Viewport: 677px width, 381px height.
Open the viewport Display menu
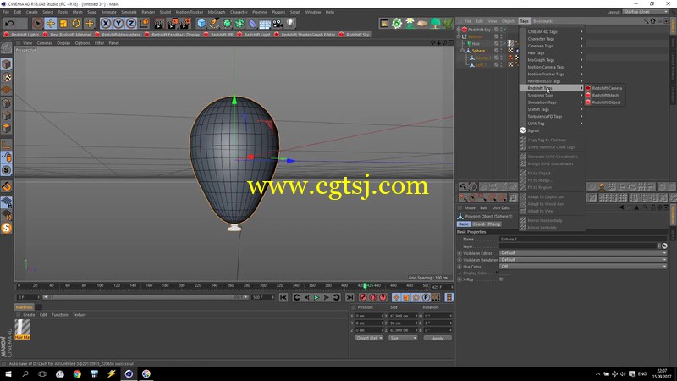point(63,43)
